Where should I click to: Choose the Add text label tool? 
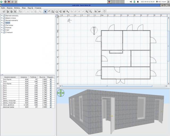point(68,11)
